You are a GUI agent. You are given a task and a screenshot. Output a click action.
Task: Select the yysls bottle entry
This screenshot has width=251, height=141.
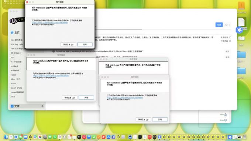tap(13, 96)
